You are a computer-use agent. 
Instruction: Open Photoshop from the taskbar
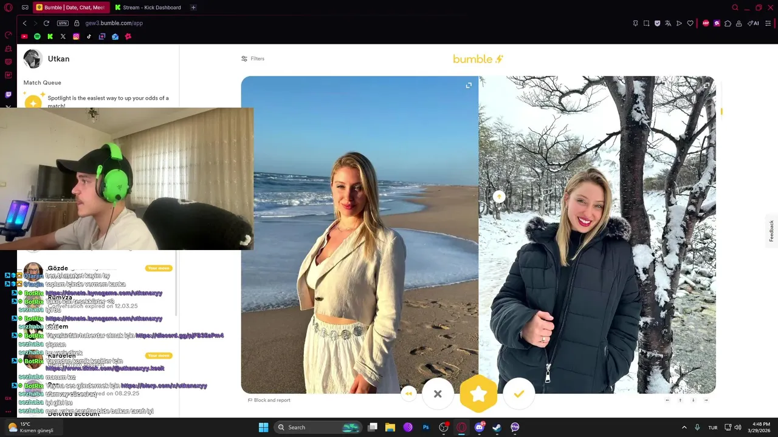point(426,427)
